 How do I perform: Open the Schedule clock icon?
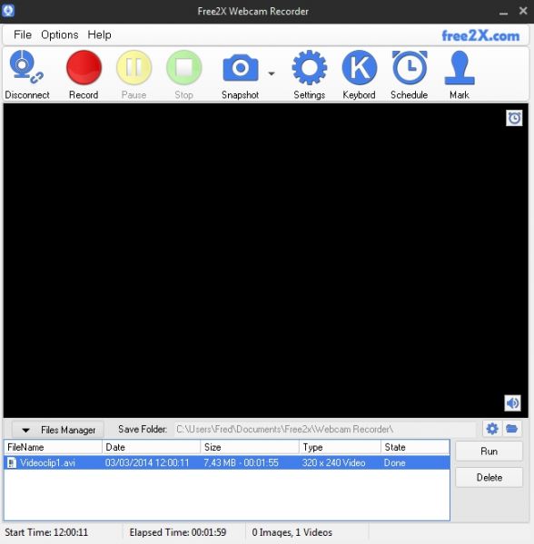coord(410,68)
